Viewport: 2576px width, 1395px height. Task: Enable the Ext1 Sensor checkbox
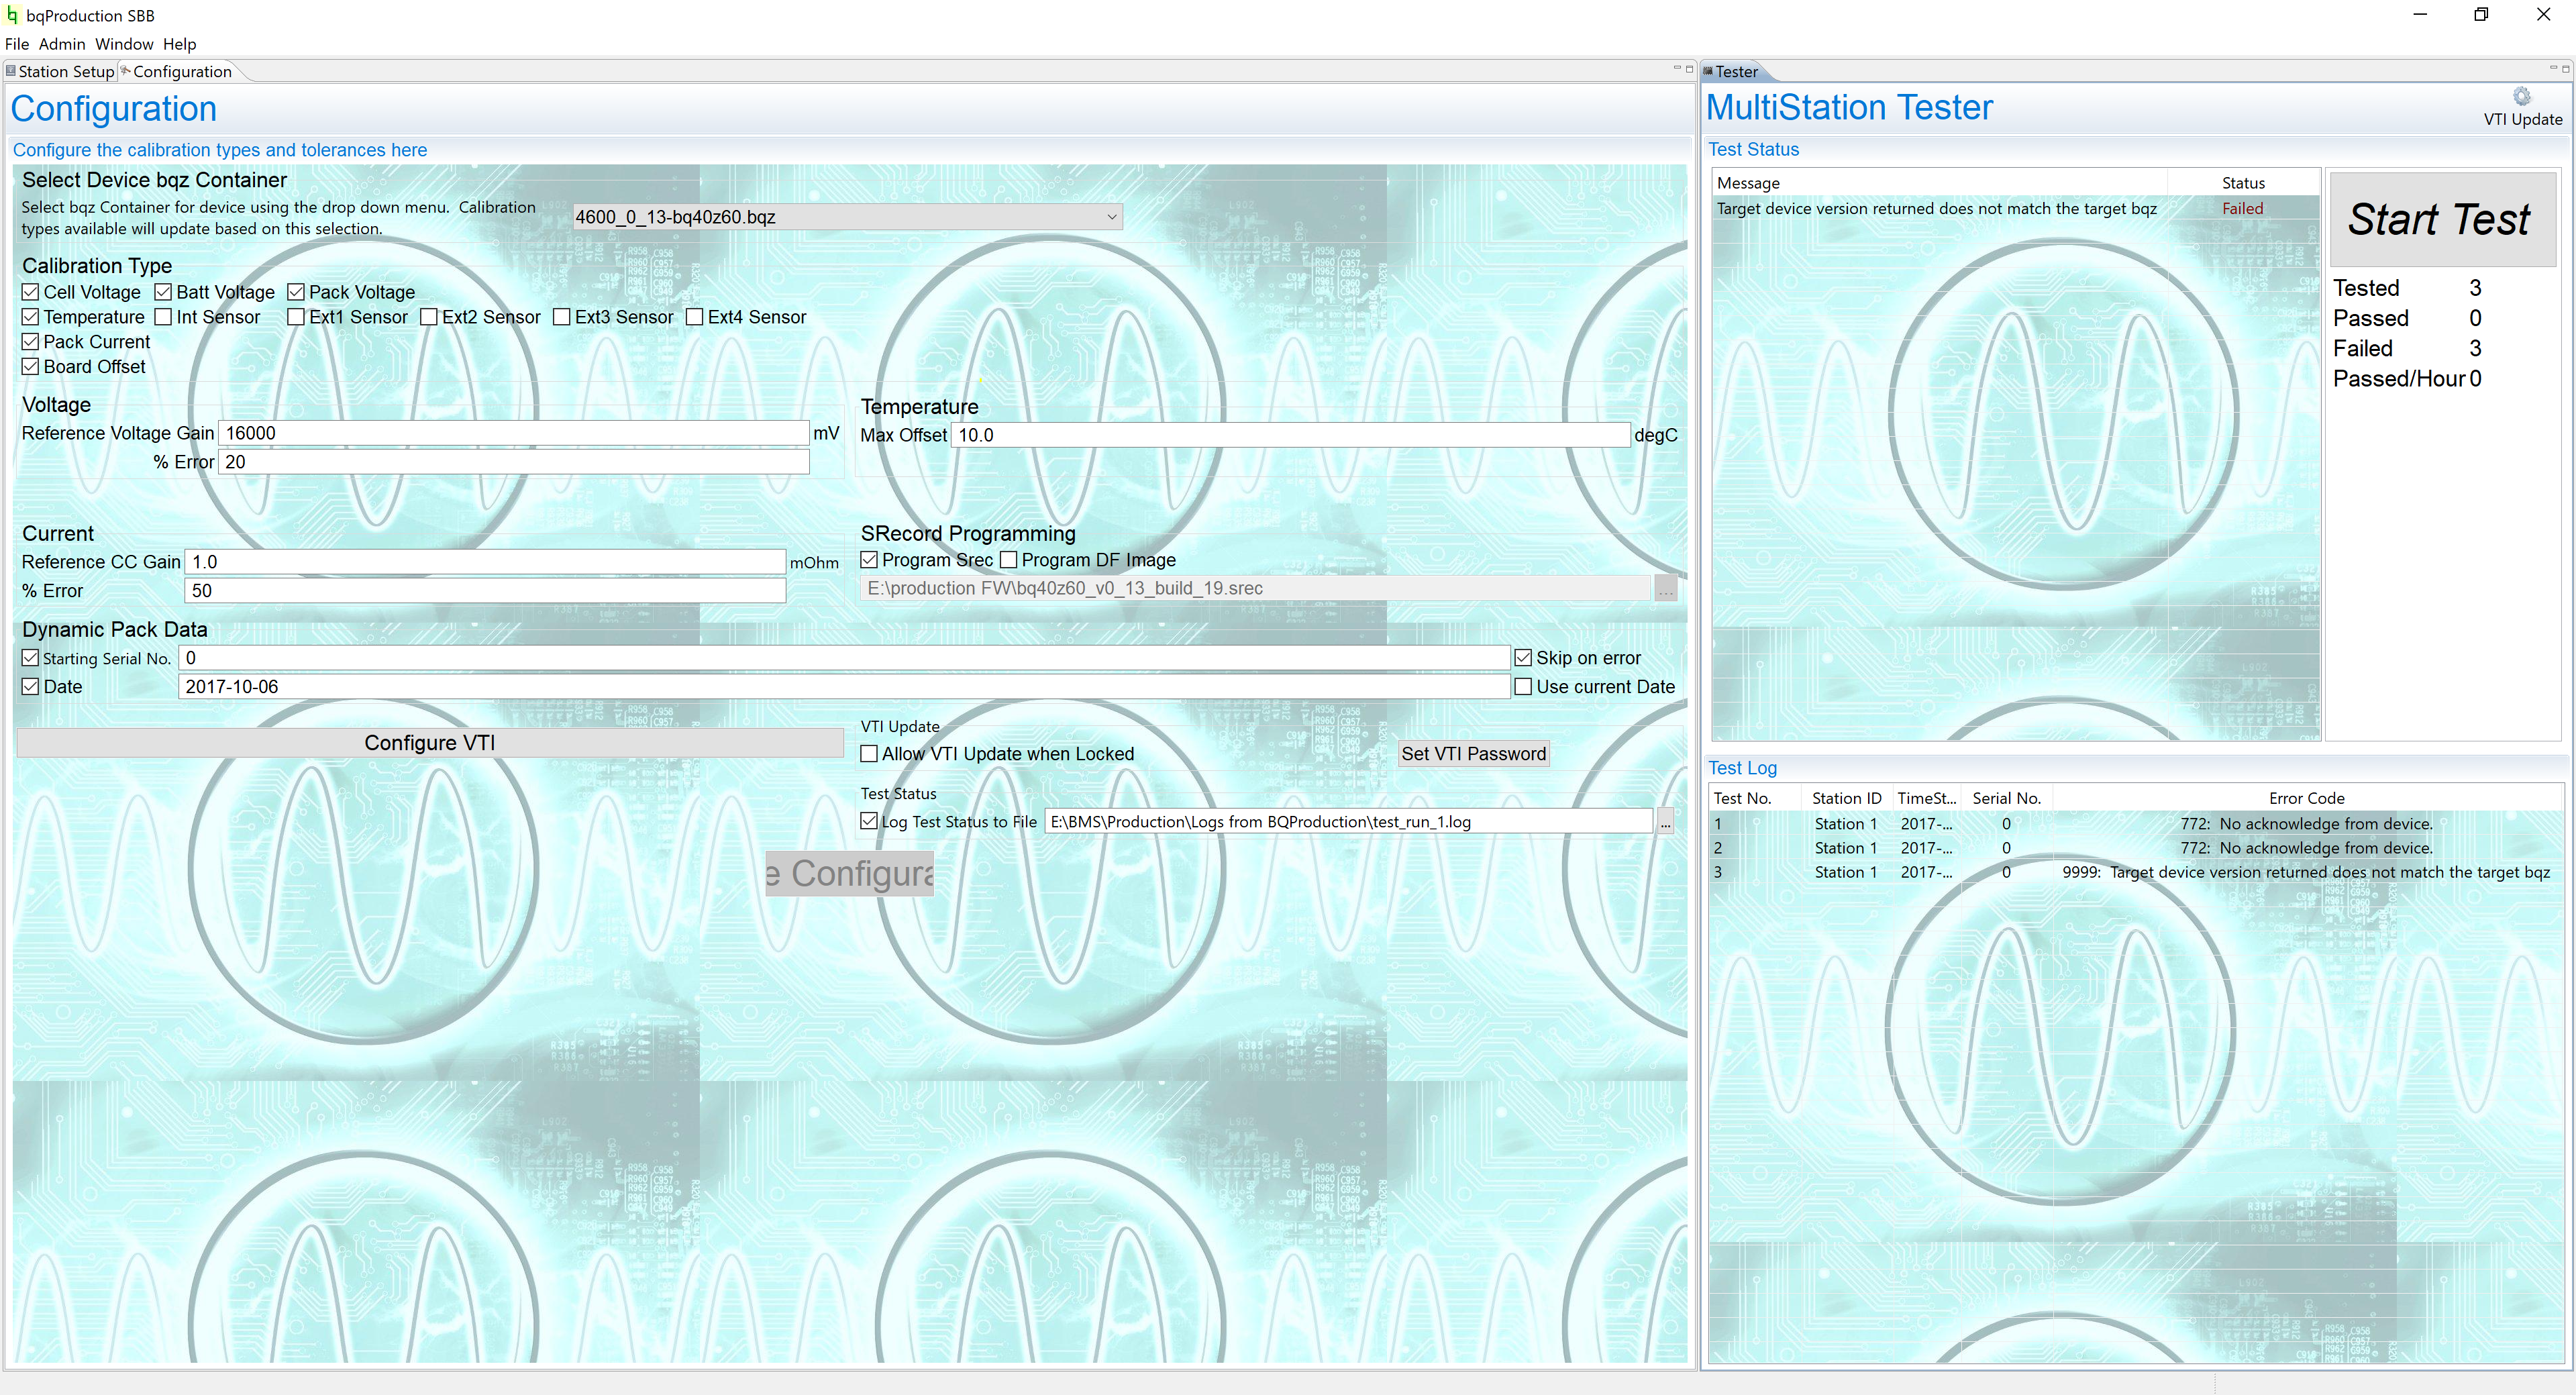pos(296,317)
